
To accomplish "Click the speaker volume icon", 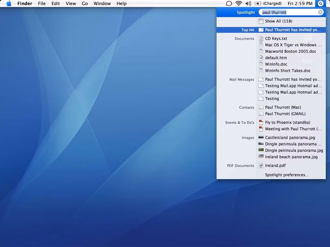I will (x=247, y=4).
